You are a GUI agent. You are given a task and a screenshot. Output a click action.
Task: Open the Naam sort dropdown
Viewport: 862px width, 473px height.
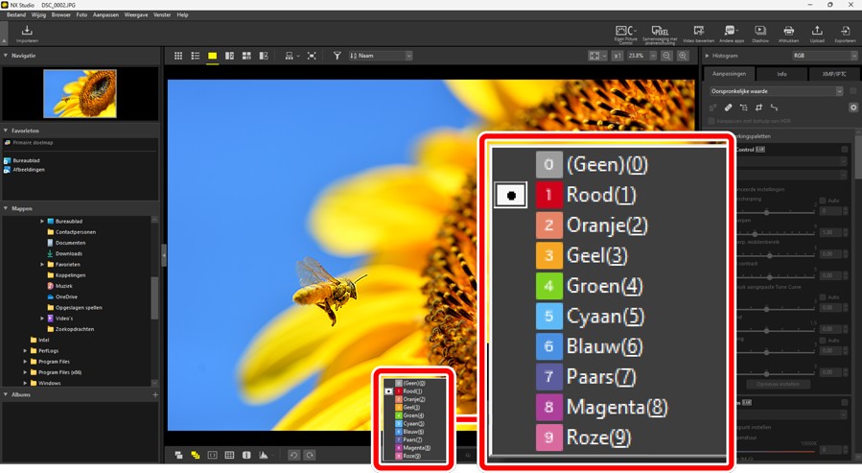click(381, 57)
